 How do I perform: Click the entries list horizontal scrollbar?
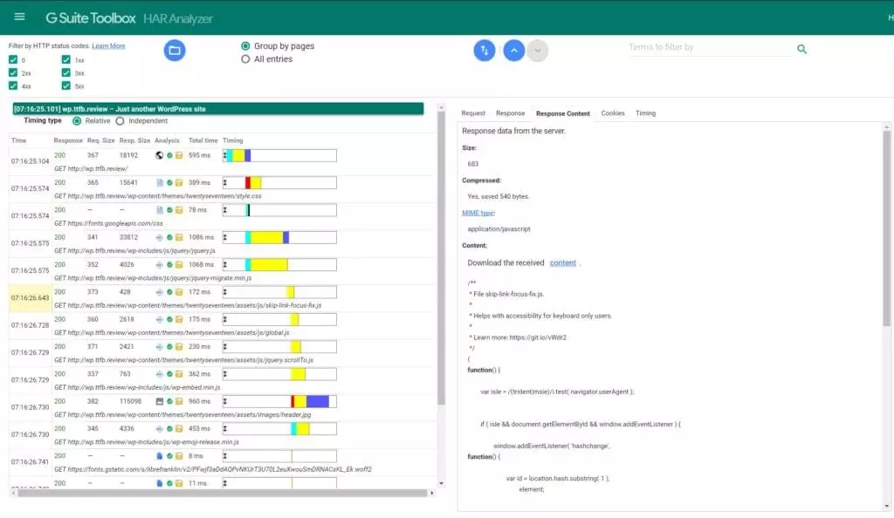pyautogui.click(x=223, y=493)
